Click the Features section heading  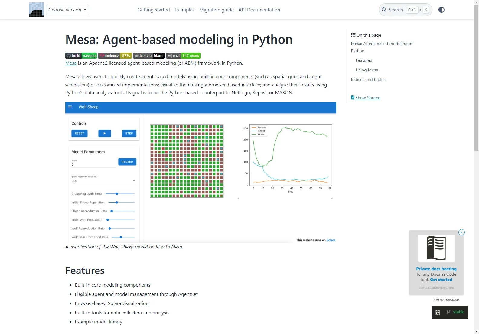click(x=85, y=271)
